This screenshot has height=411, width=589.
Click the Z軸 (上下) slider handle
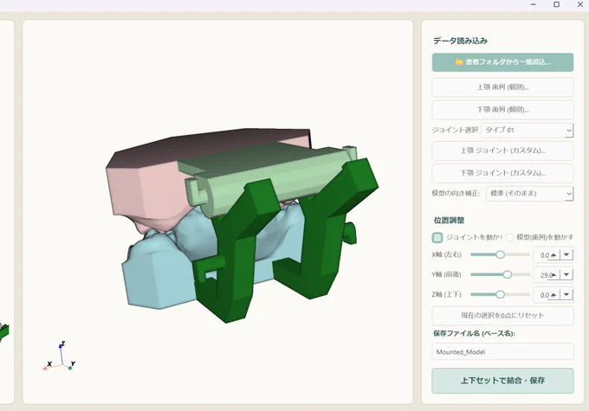click(500, 294)
